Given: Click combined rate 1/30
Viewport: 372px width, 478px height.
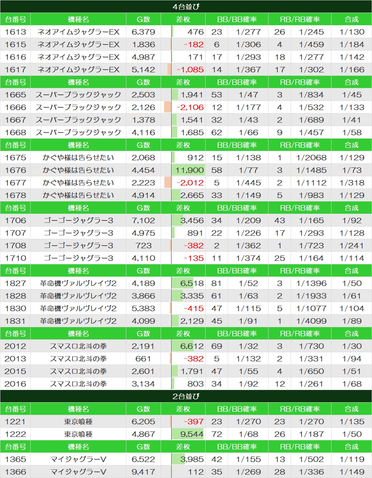Looking at the screenshot, I should 352,346.
